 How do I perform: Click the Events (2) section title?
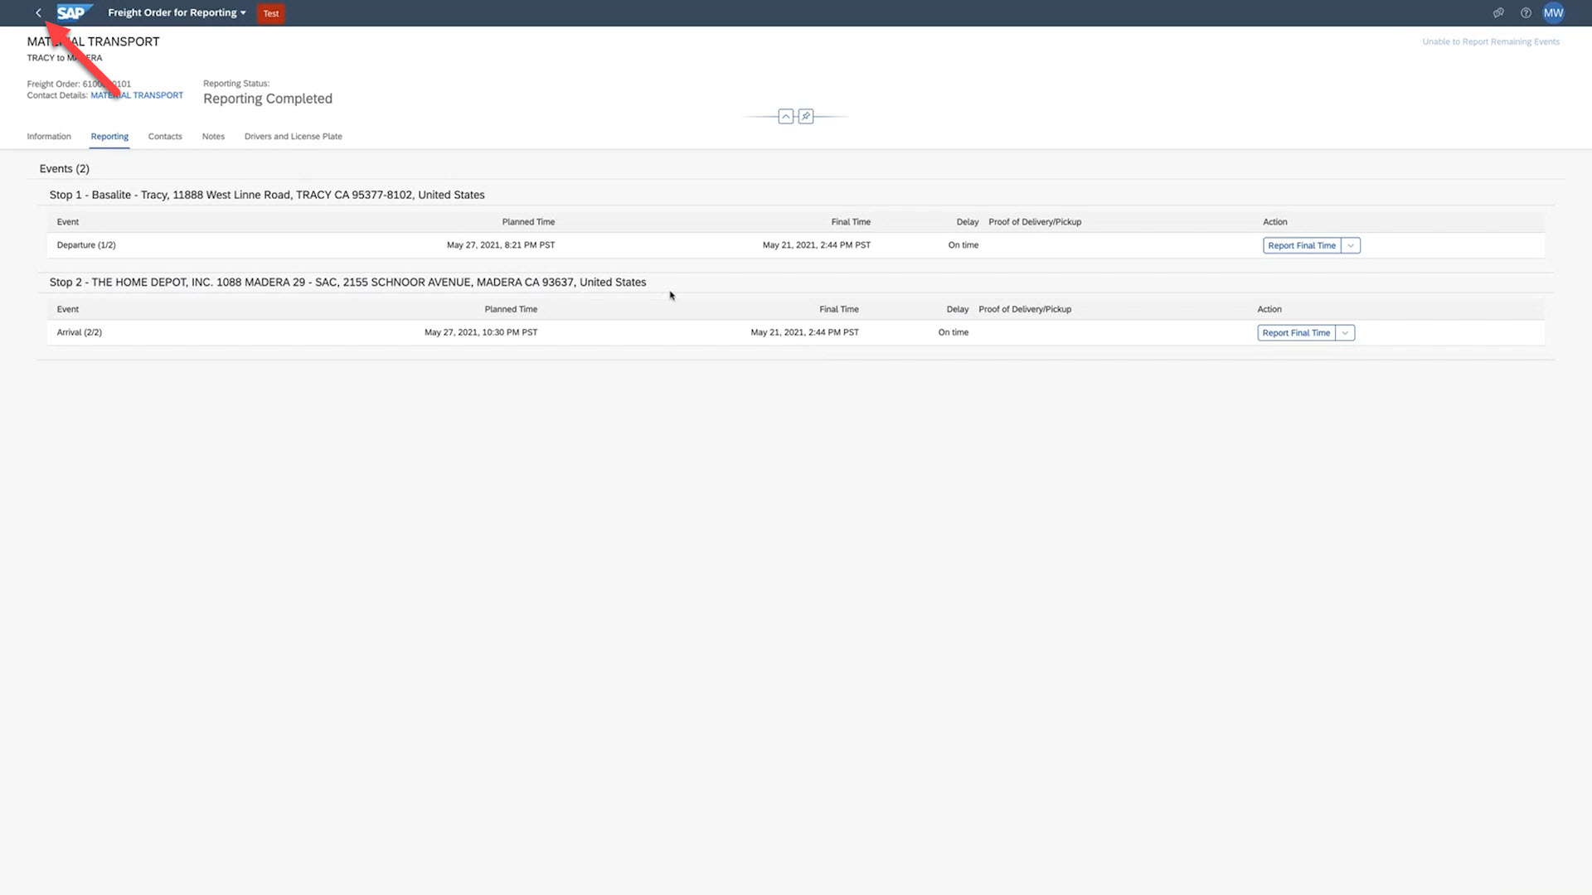[65, 169]
